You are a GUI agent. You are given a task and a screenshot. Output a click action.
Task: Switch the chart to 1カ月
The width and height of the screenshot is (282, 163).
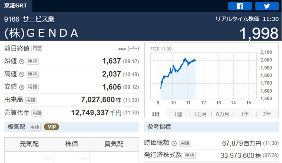pyautogui.click(x=200, y=114)
